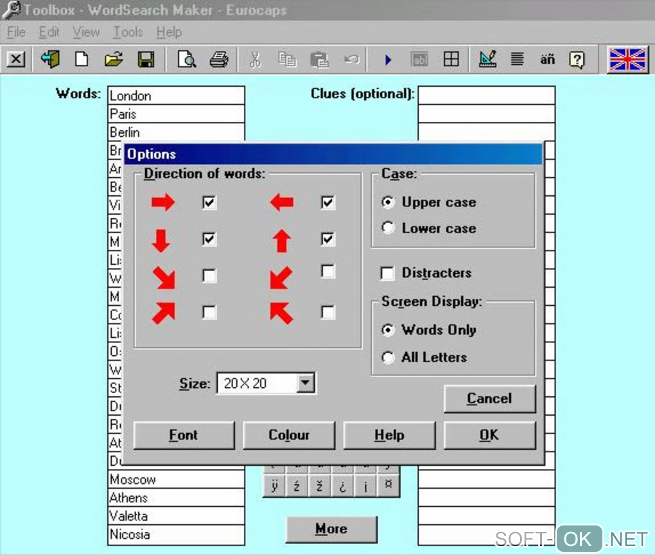Insert the inverted question mark key
The width and height of the screenshot is (655, 555).
pyautogui.click(x=342, y=486)
